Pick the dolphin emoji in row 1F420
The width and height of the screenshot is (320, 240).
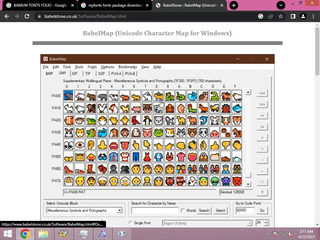(x=203, y=120)
